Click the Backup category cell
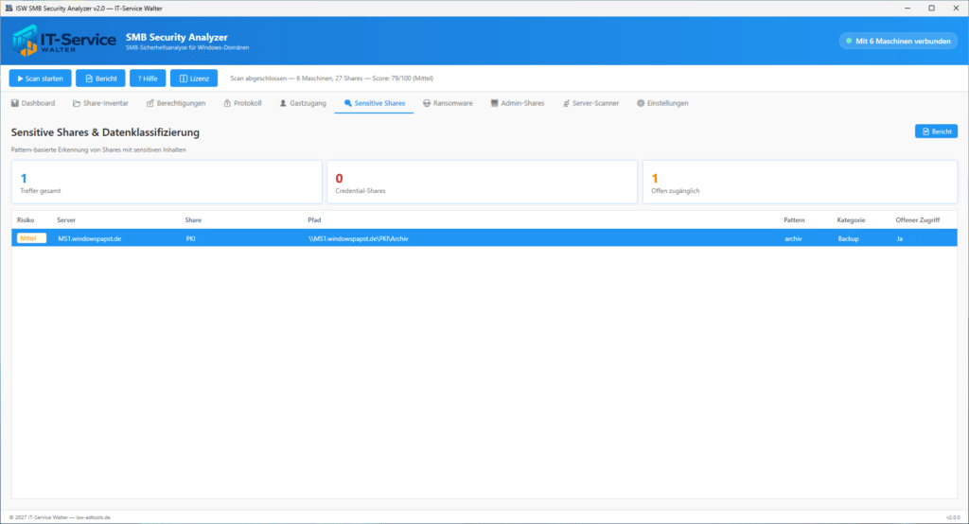 tap(849, 238)
